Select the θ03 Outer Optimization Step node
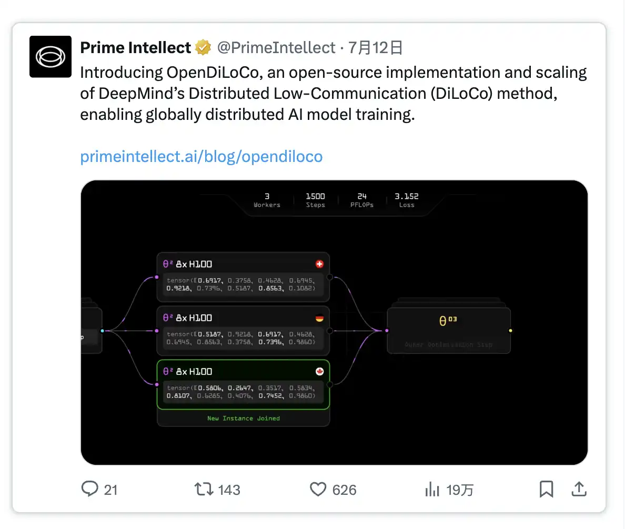 [x=448, y=330]
